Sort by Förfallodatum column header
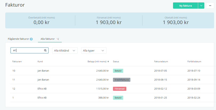Viewport: 216px width, 110px height. 194,62
